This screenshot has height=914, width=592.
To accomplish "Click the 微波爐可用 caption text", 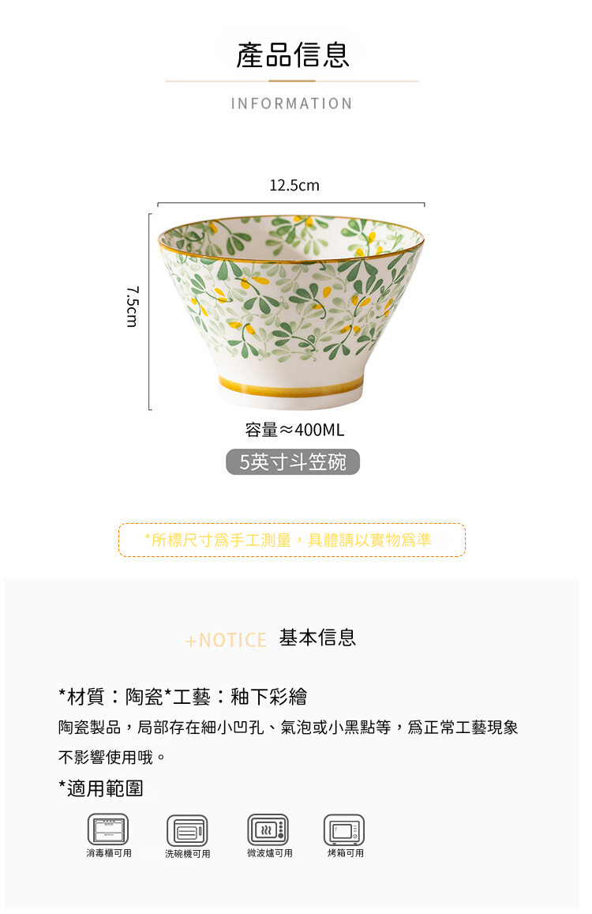I will tap(270, 853).
